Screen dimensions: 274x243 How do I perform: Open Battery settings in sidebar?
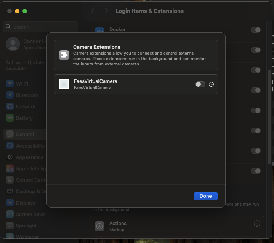point(24,118)
